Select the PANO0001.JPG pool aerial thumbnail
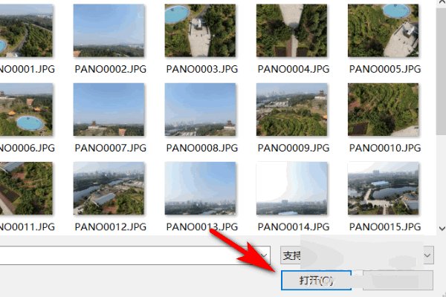 (x=26, y=30)
